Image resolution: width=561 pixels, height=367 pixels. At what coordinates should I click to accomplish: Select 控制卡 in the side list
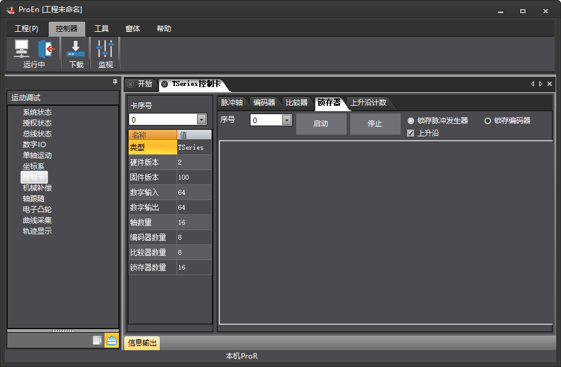click(x=34, y=177)
